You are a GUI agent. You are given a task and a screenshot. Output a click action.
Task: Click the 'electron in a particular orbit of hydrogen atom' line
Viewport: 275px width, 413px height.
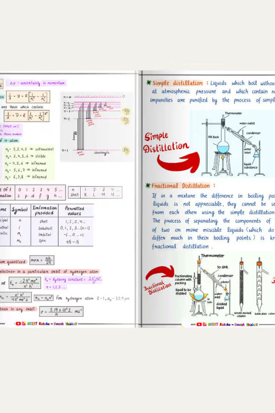[x=49, y=271]
